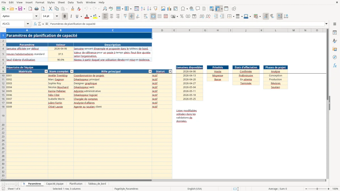The width and height of the screenshot is (340, 191).
Task: Open sidebar Properties deck
Action: pos(335,33)
